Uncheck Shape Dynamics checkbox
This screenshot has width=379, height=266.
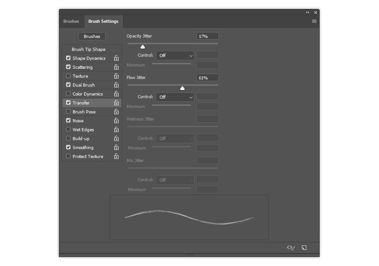[x=68, y=58]
